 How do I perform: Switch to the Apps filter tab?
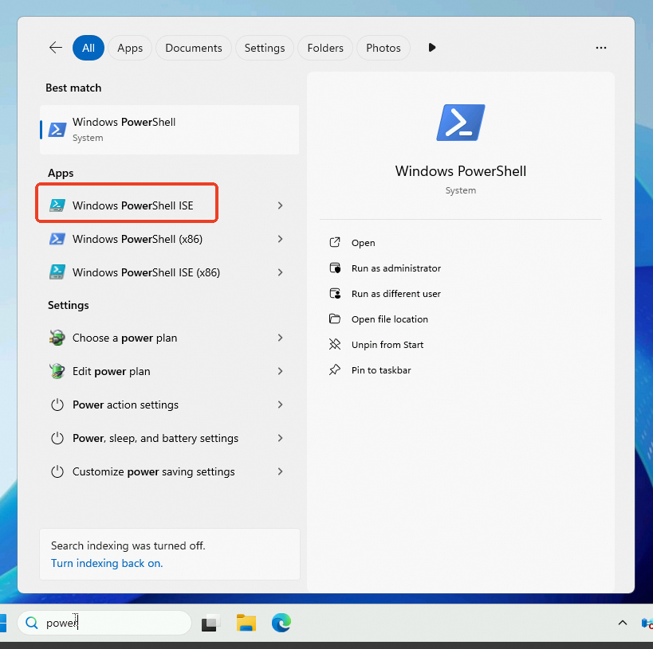tap(130, 48)
